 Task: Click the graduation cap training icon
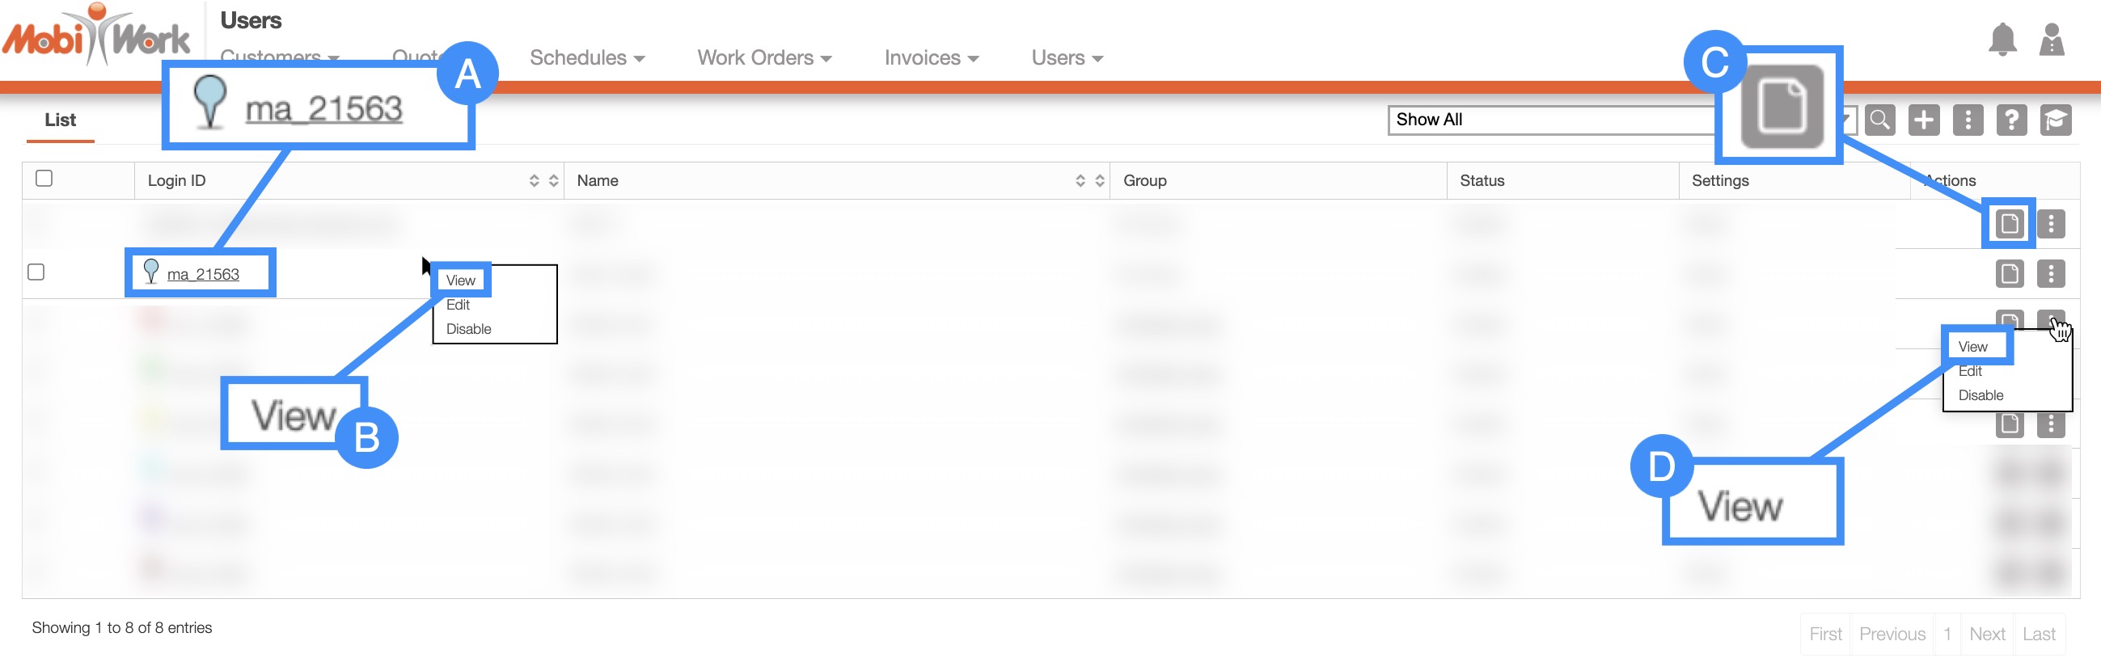2056,120
